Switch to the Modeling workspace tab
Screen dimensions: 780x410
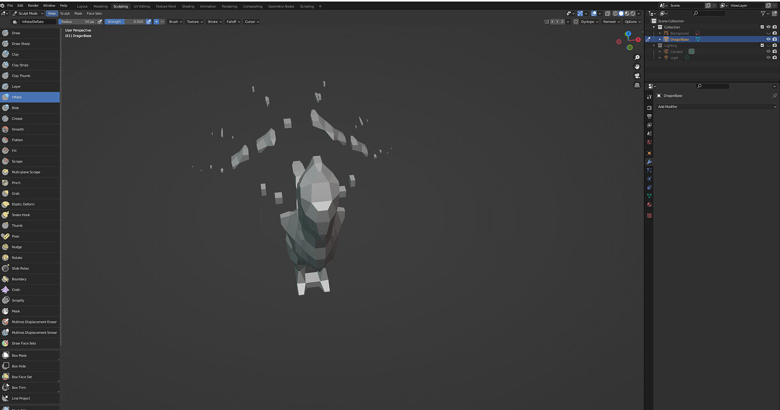pyautogui.click(x=100, y=6)
